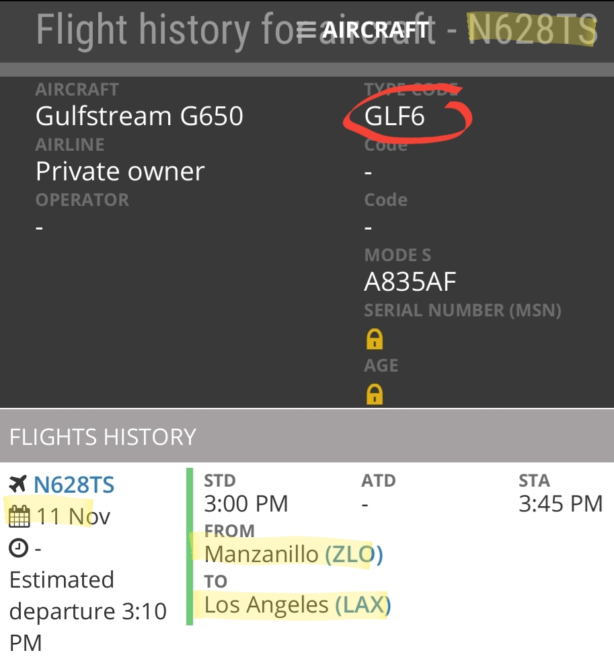Open the N628TS flight link
This screenshot has height=659, width=614.
pos(74,485)
